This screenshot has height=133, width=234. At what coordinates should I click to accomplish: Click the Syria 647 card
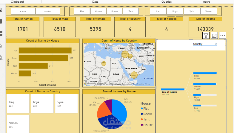coord(66,104)
